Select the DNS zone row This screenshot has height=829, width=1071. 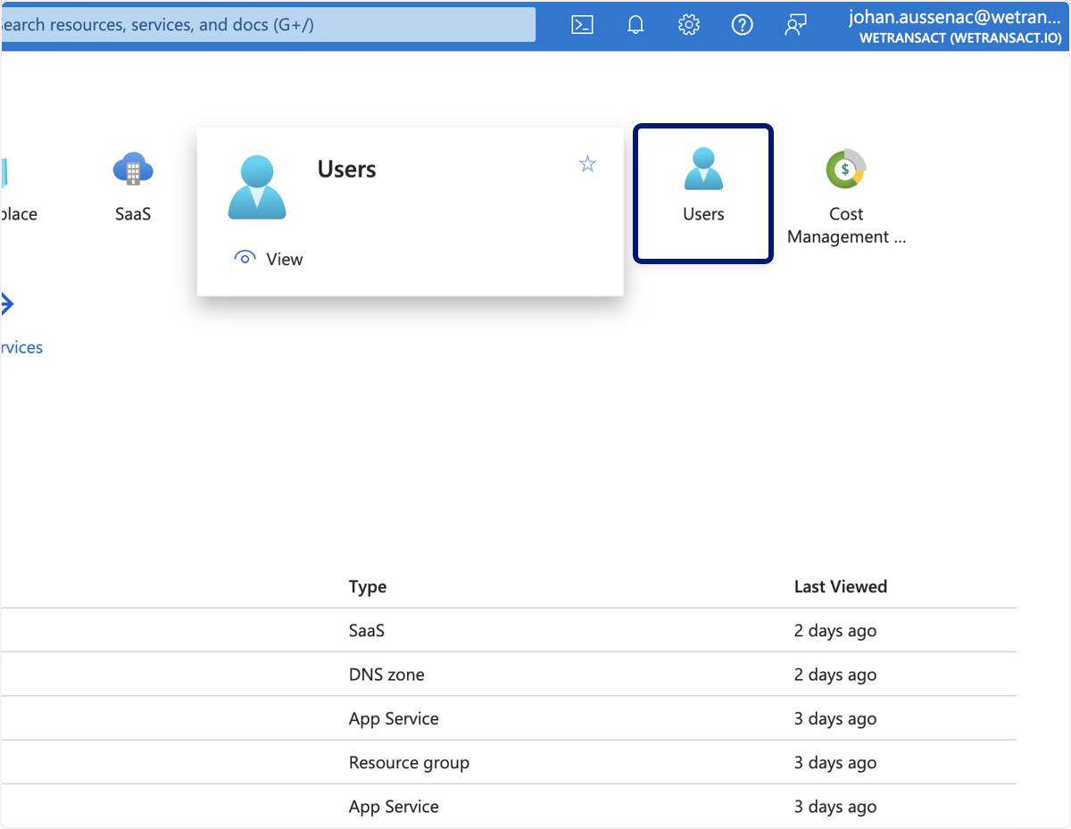click(x=509, y=675)
